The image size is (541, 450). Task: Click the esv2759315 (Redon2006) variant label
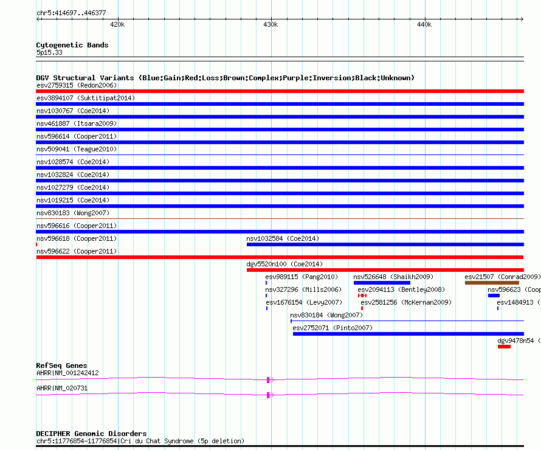click(77, 85)
